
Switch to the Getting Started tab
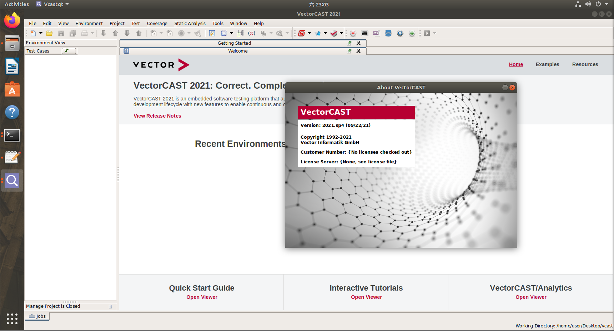(x=234, y=43)
